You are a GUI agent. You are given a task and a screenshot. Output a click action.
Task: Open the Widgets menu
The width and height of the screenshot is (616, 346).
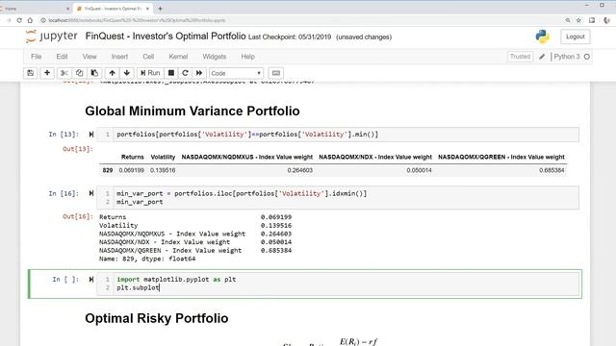click(x=214, y=57)
